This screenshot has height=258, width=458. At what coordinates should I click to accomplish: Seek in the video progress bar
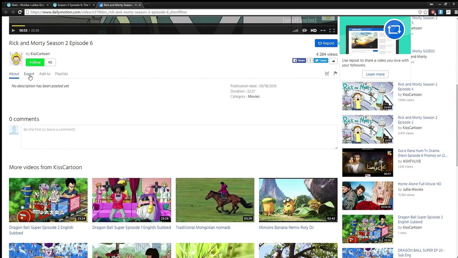173,25
